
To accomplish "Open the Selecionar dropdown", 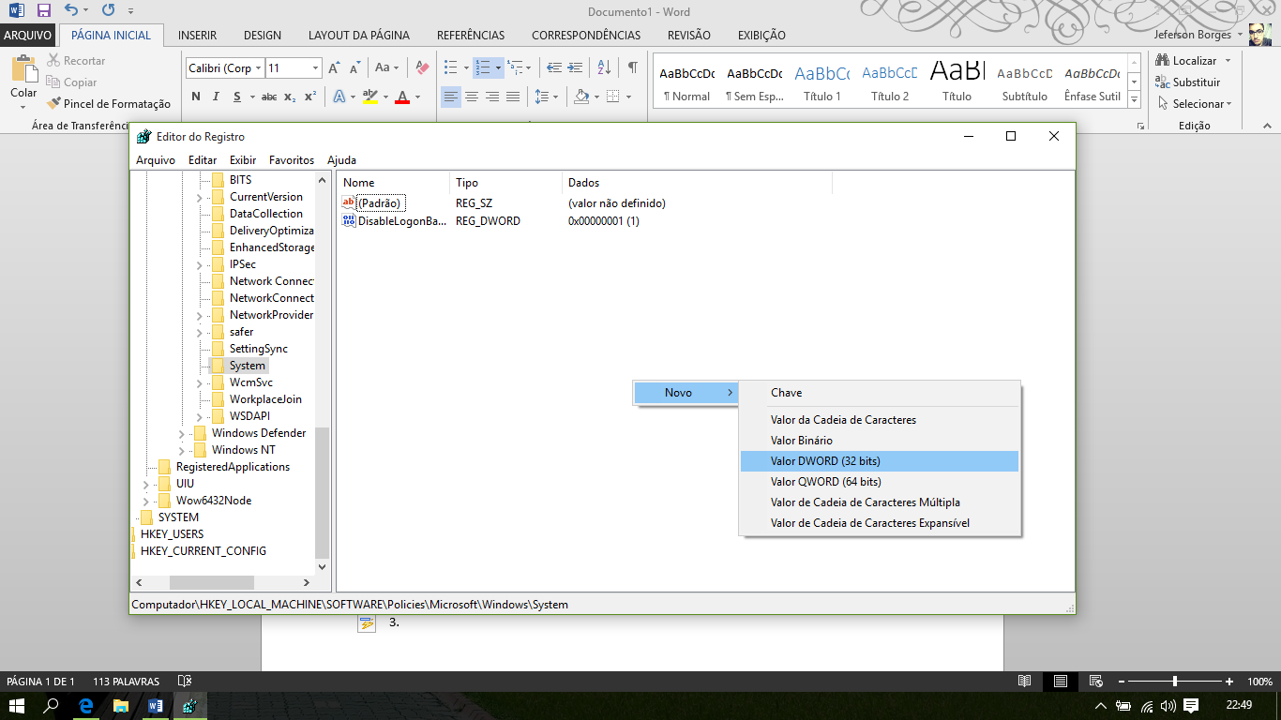I will [x=1195, y=104].
